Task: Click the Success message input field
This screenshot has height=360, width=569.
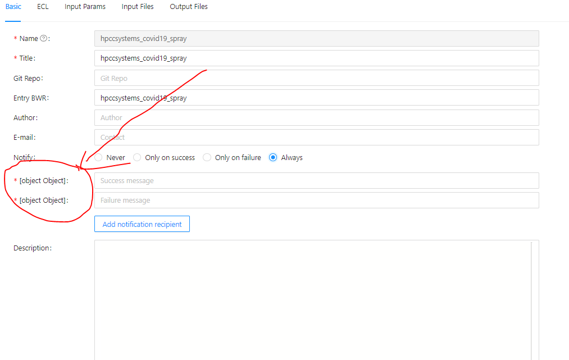Action: (316, 180)
